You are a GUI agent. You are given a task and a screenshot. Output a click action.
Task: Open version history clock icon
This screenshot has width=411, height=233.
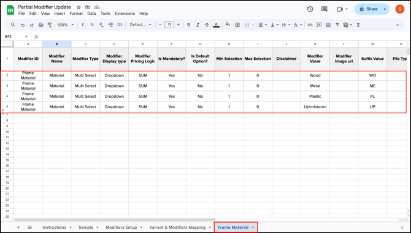point(310,9)
